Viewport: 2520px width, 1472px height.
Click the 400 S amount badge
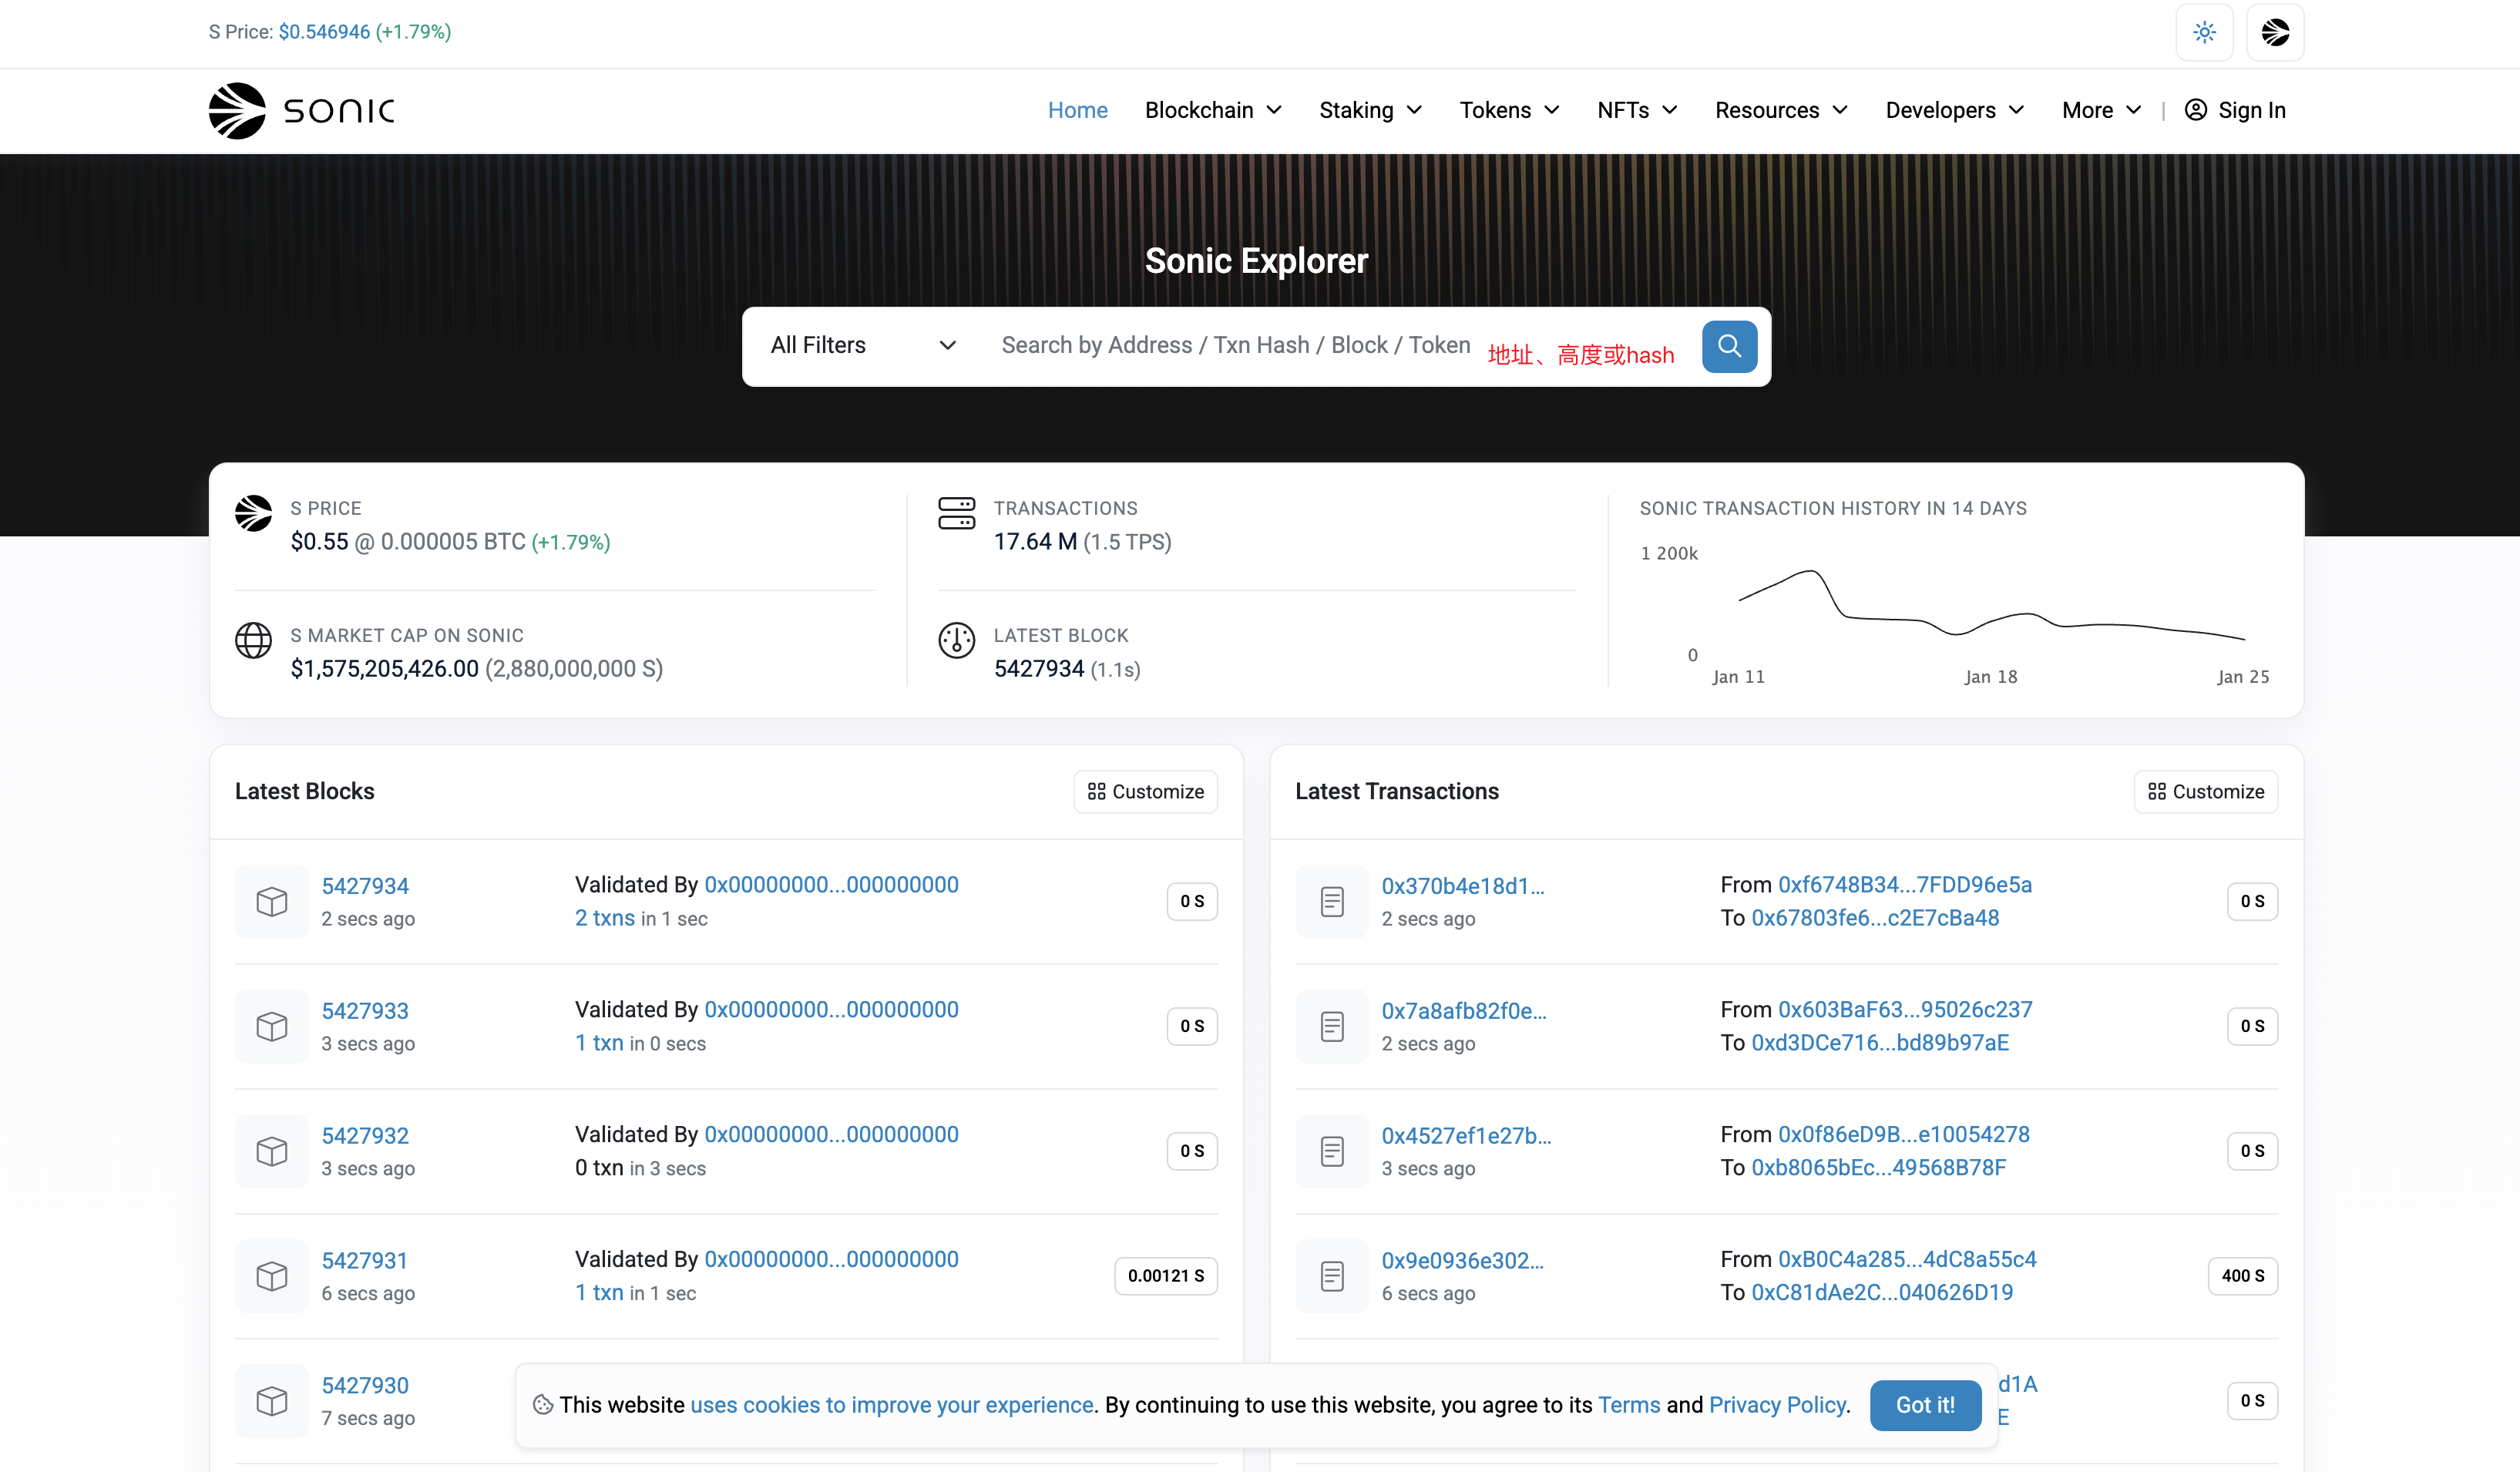point(2242,1276)
